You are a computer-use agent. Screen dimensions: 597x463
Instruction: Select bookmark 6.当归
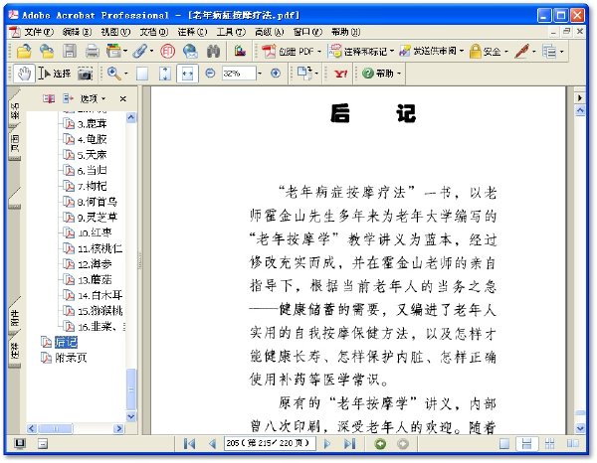coord(92,170)
